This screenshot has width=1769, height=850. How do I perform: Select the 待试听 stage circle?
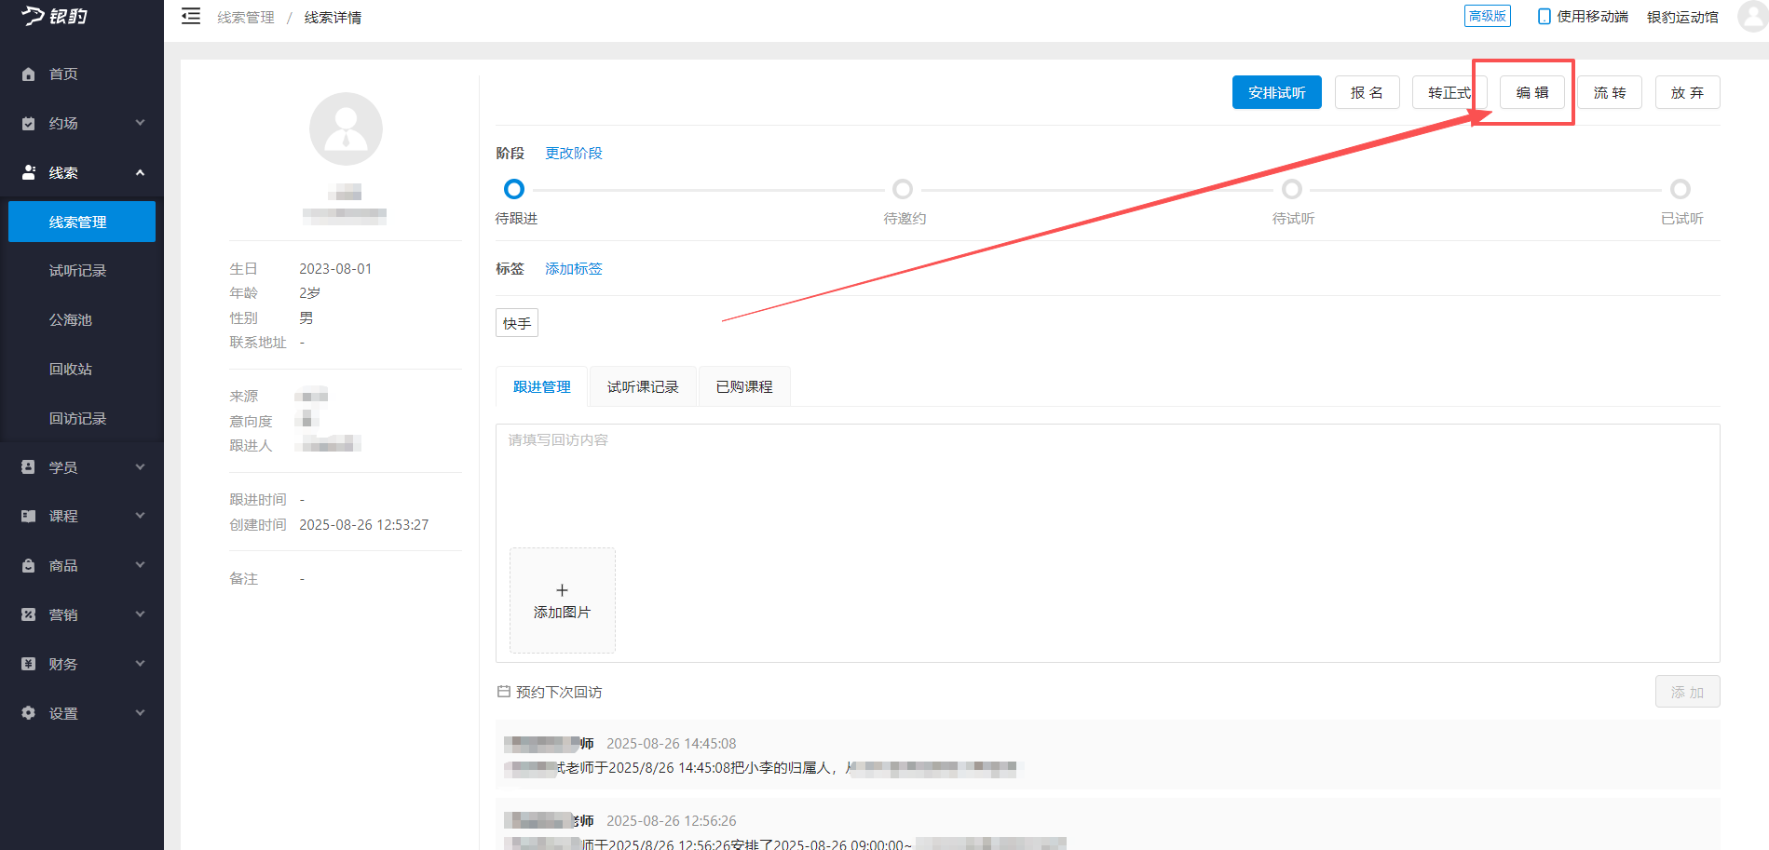pos(1292,189)
